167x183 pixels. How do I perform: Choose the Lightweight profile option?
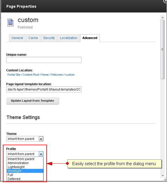(25, 167)
